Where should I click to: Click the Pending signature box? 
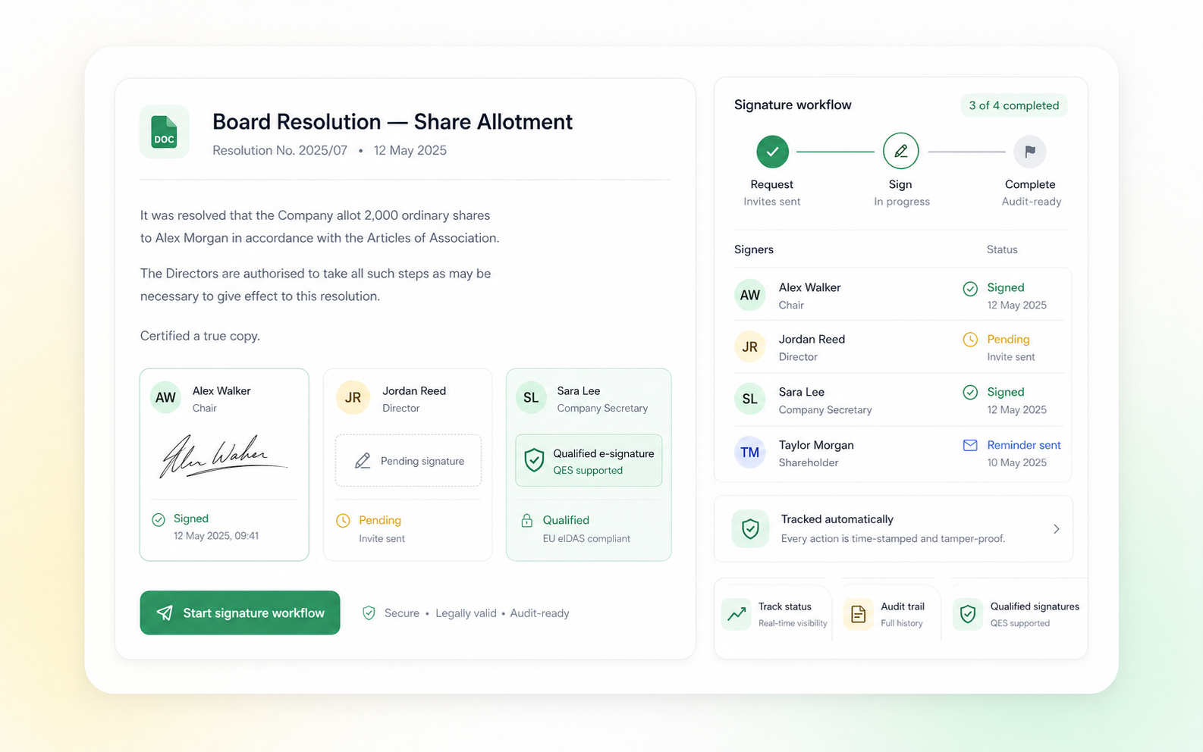(x=408, y=460)
